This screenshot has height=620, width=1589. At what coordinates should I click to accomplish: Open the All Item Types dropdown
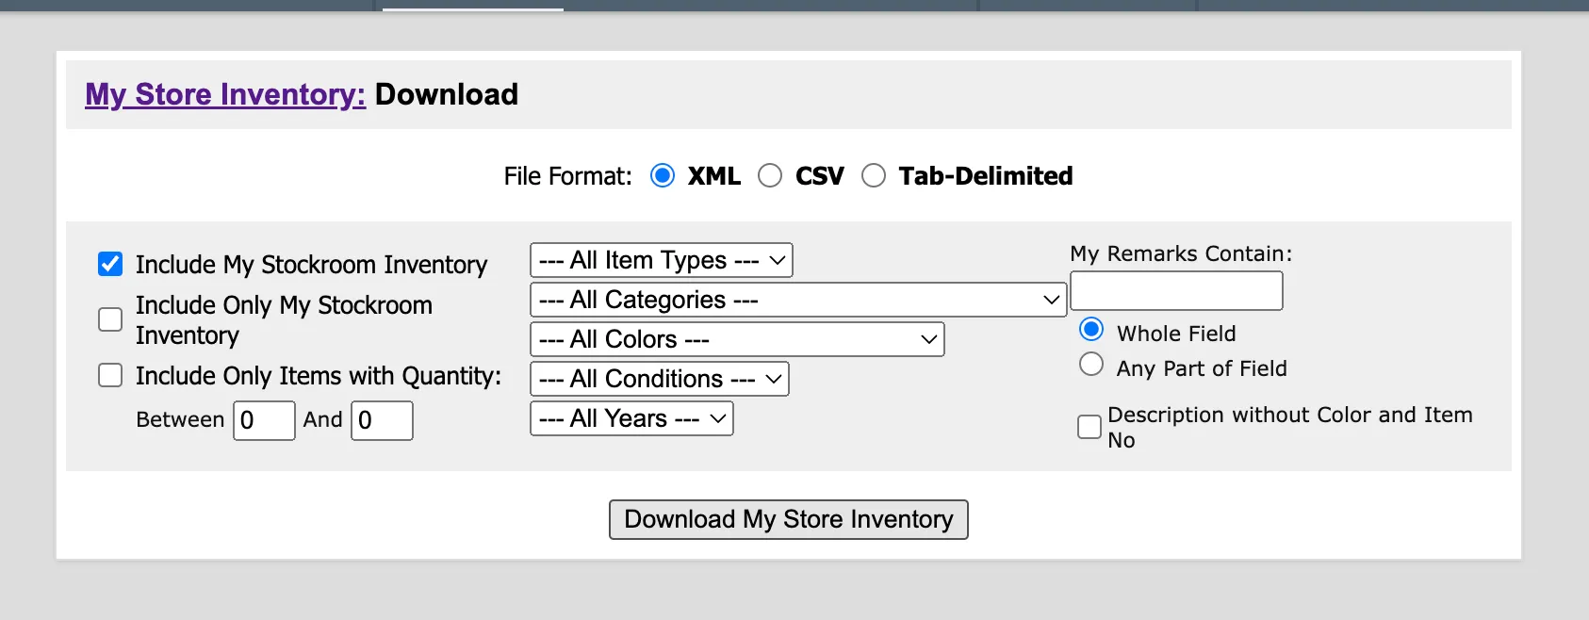click(662, 260)
